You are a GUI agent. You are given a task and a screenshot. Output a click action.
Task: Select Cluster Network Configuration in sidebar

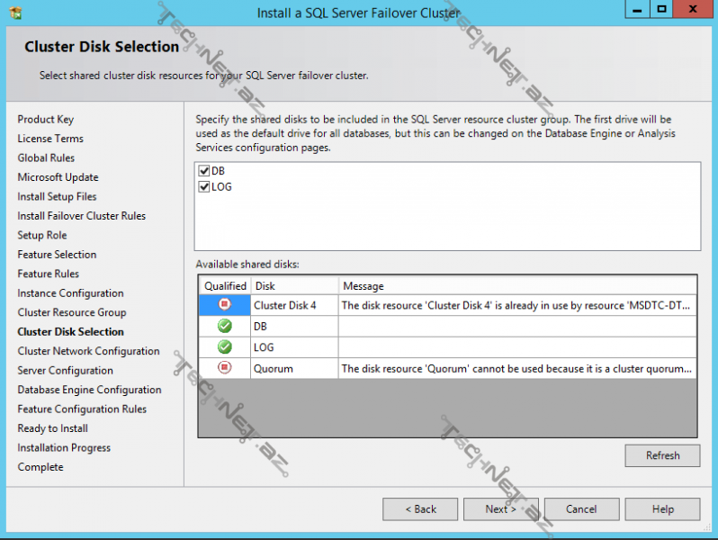tap(88, 351)
